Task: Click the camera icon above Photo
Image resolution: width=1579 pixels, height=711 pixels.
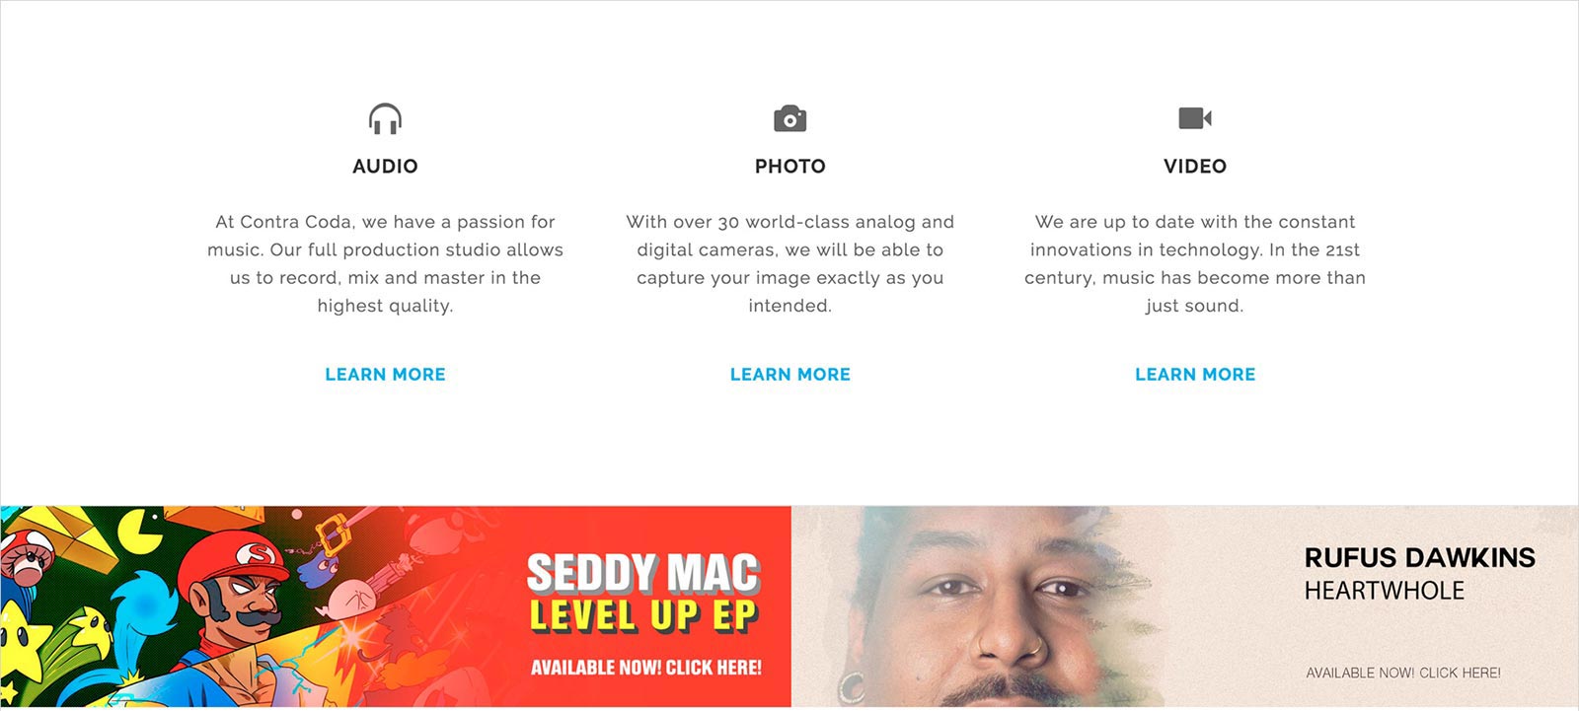Action: point(789,118)
